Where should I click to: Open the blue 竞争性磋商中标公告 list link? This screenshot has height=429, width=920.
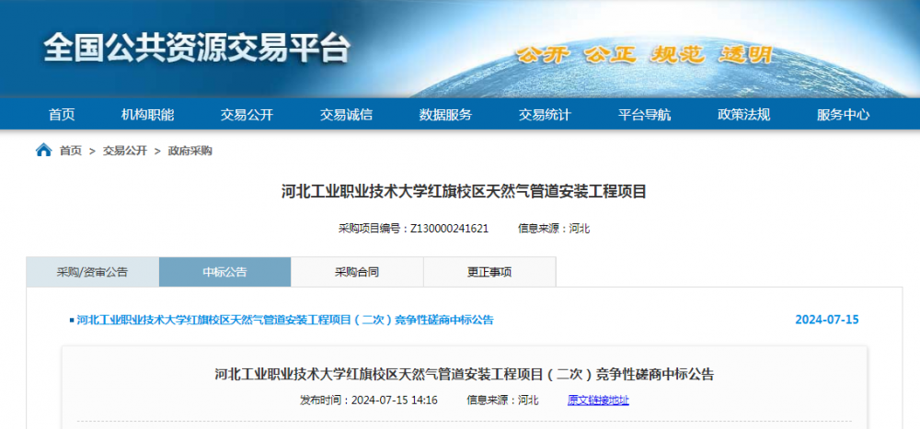pos(285,320)
